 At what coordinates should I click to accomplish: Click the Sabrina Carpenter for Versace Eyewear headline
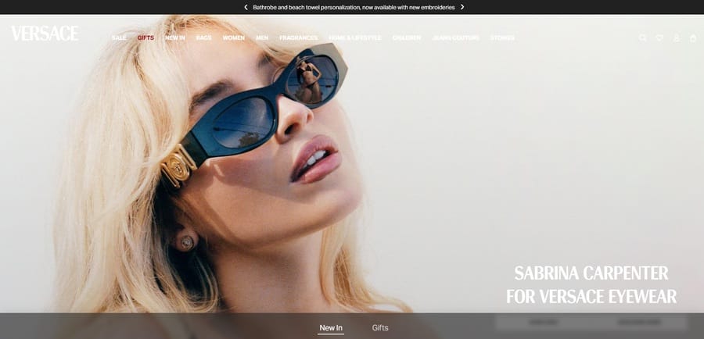[591, 285]
